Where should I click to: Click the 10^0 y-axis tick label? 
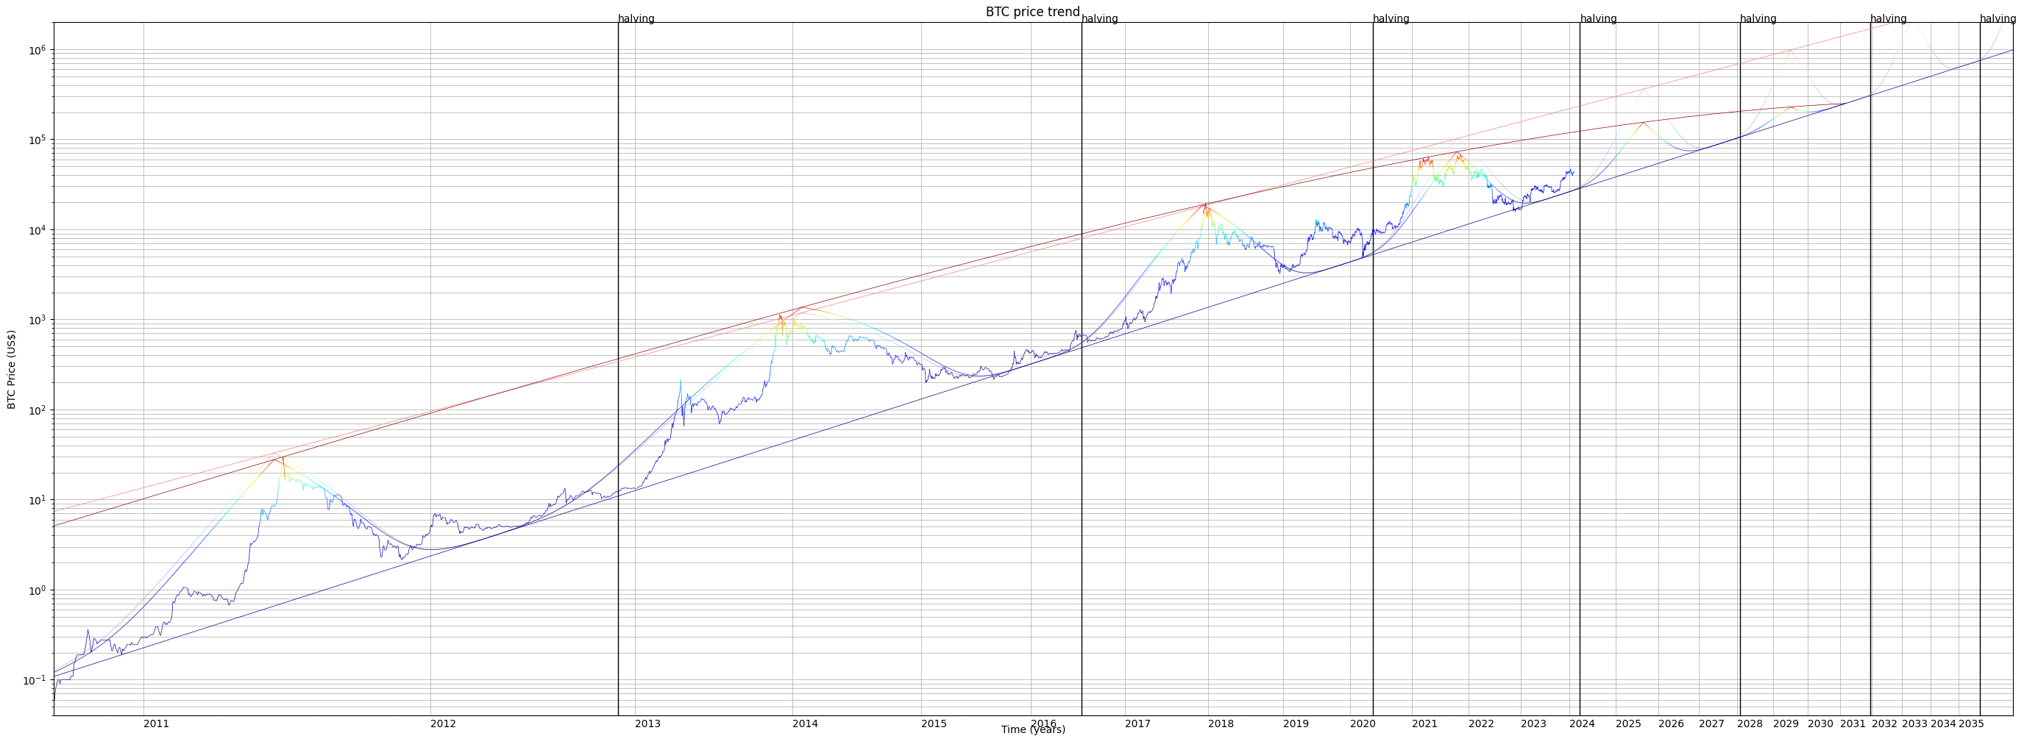38,590
